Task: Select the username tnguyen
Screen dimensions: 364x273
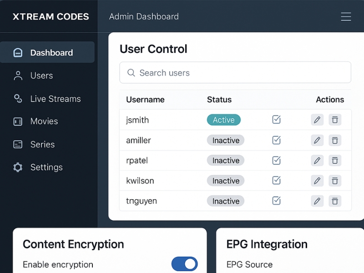Action: (142, 201)
